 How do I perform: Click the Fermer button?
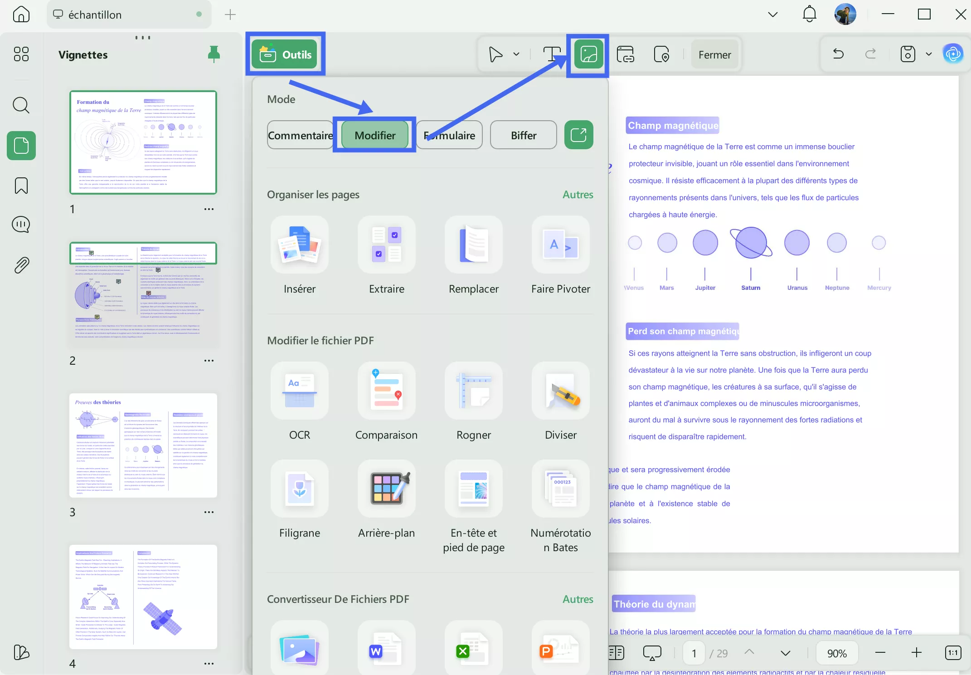click(714, 55)
